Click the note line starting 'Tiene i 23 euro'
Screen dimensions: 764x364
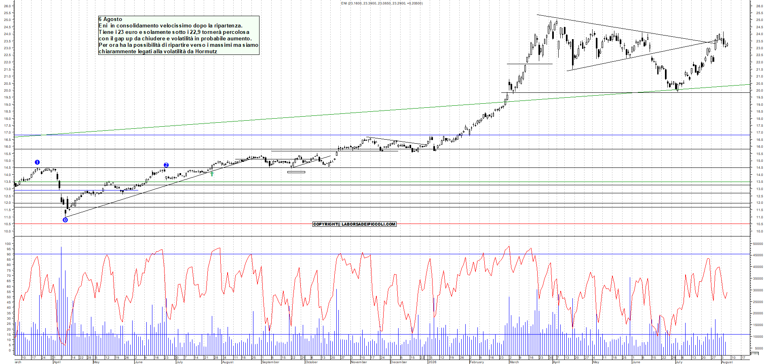(174, 32)
